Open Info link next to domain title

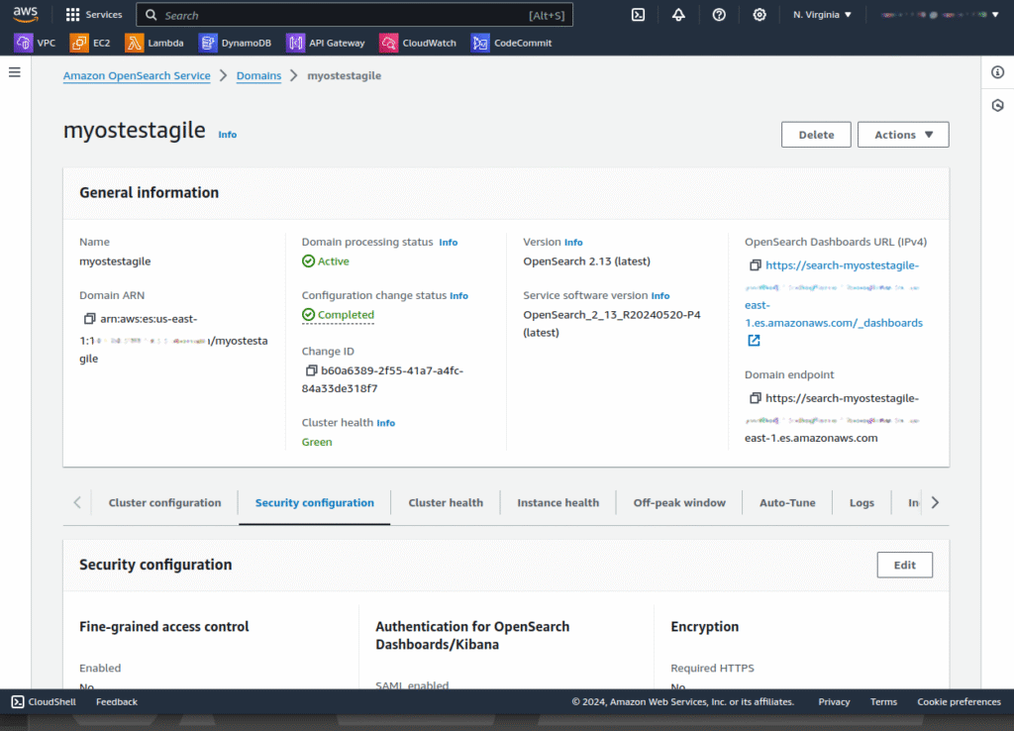click(227, 135)
